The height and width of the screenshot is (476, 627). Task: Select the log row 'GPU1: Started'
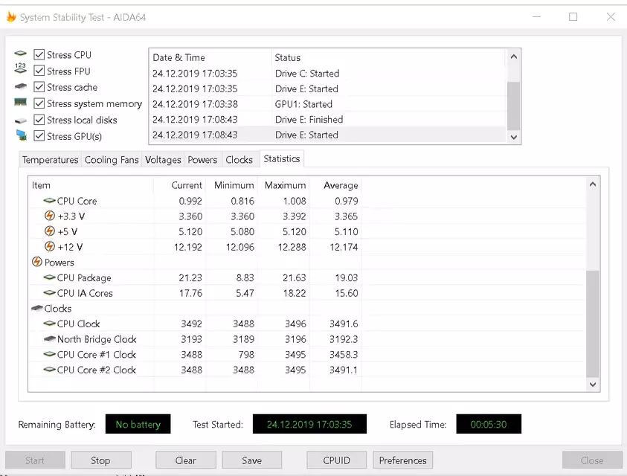[x=328, y=104]
